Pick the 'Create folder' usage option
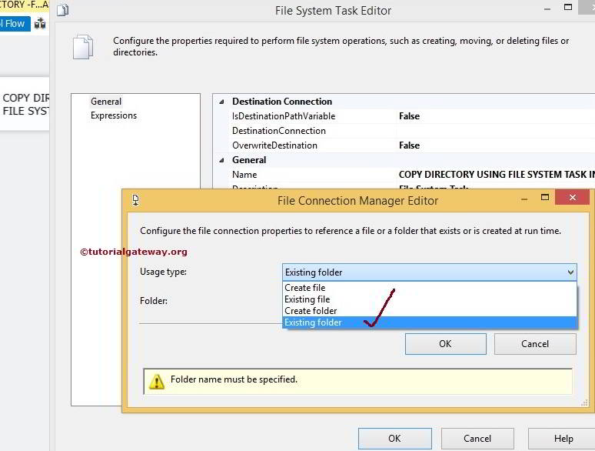Screen dimensions: 595x451 311,311
